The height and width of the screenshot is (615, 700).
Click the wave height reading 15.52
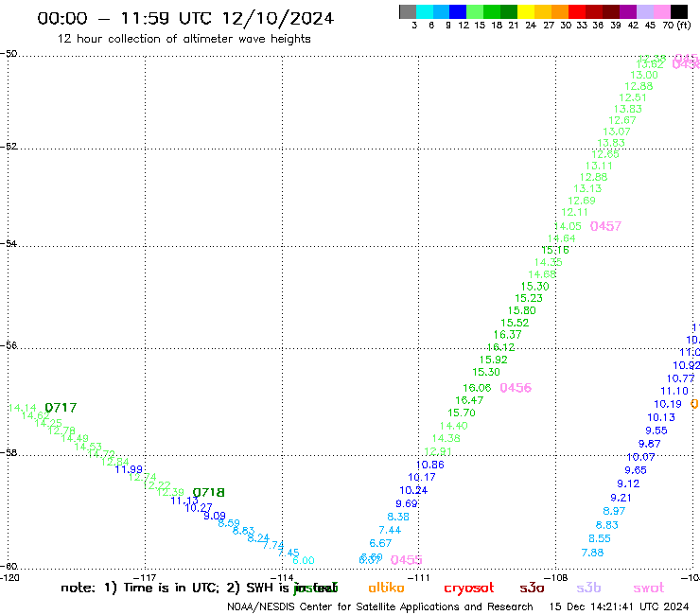pyautogui.click(x=515, y=323)
